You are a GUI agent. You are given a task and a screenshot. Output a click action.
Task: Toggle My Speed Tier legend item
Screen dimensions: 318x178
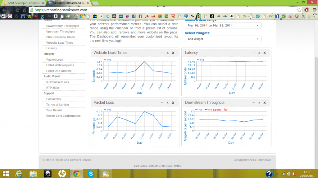pos(216,110)
